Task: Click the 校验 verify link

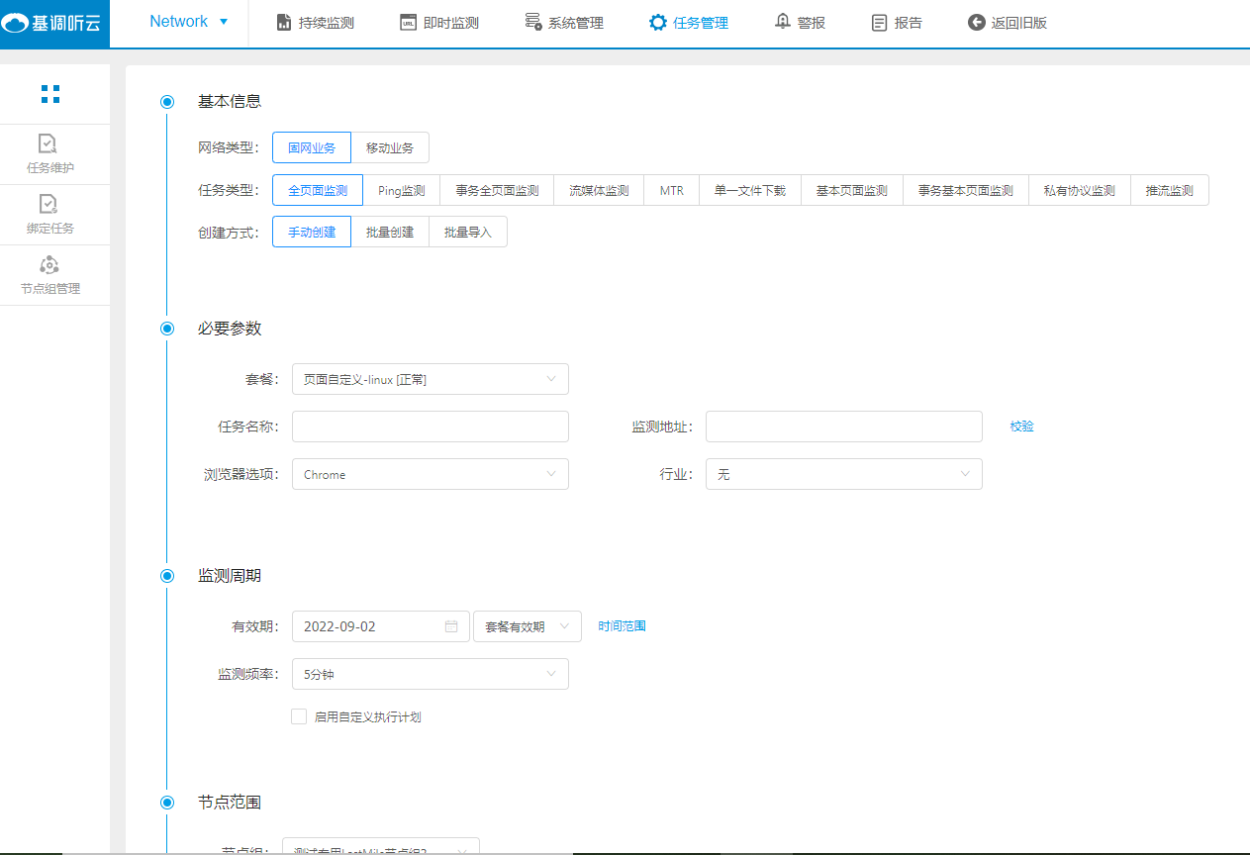Action: pyautogui.click(x=1021, y=427)
